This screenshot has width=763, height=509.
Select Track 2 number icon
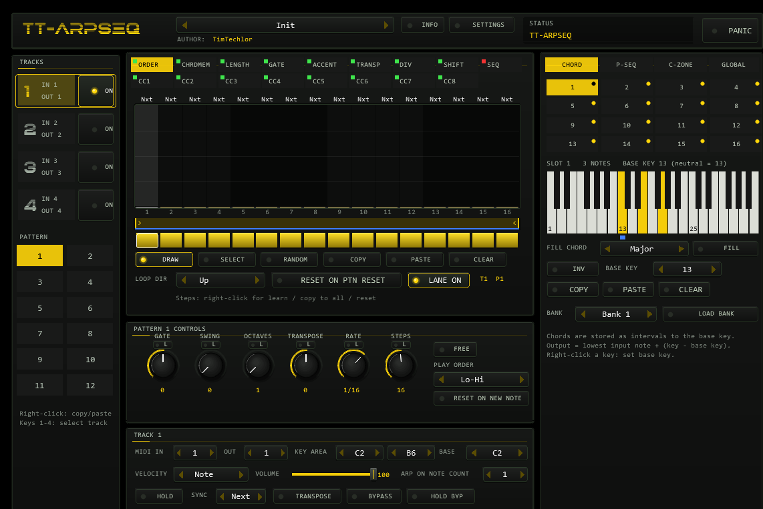pos(29,129)
